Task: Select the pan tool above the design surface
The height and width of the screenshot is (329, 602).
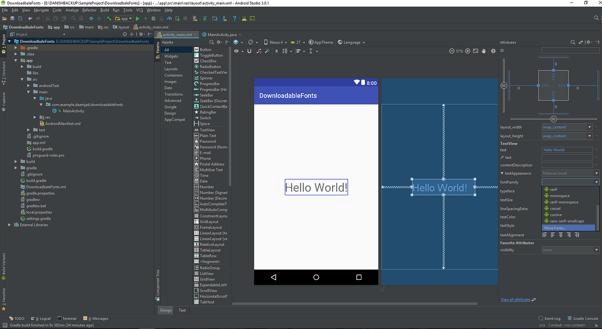Action: [483, 51]
